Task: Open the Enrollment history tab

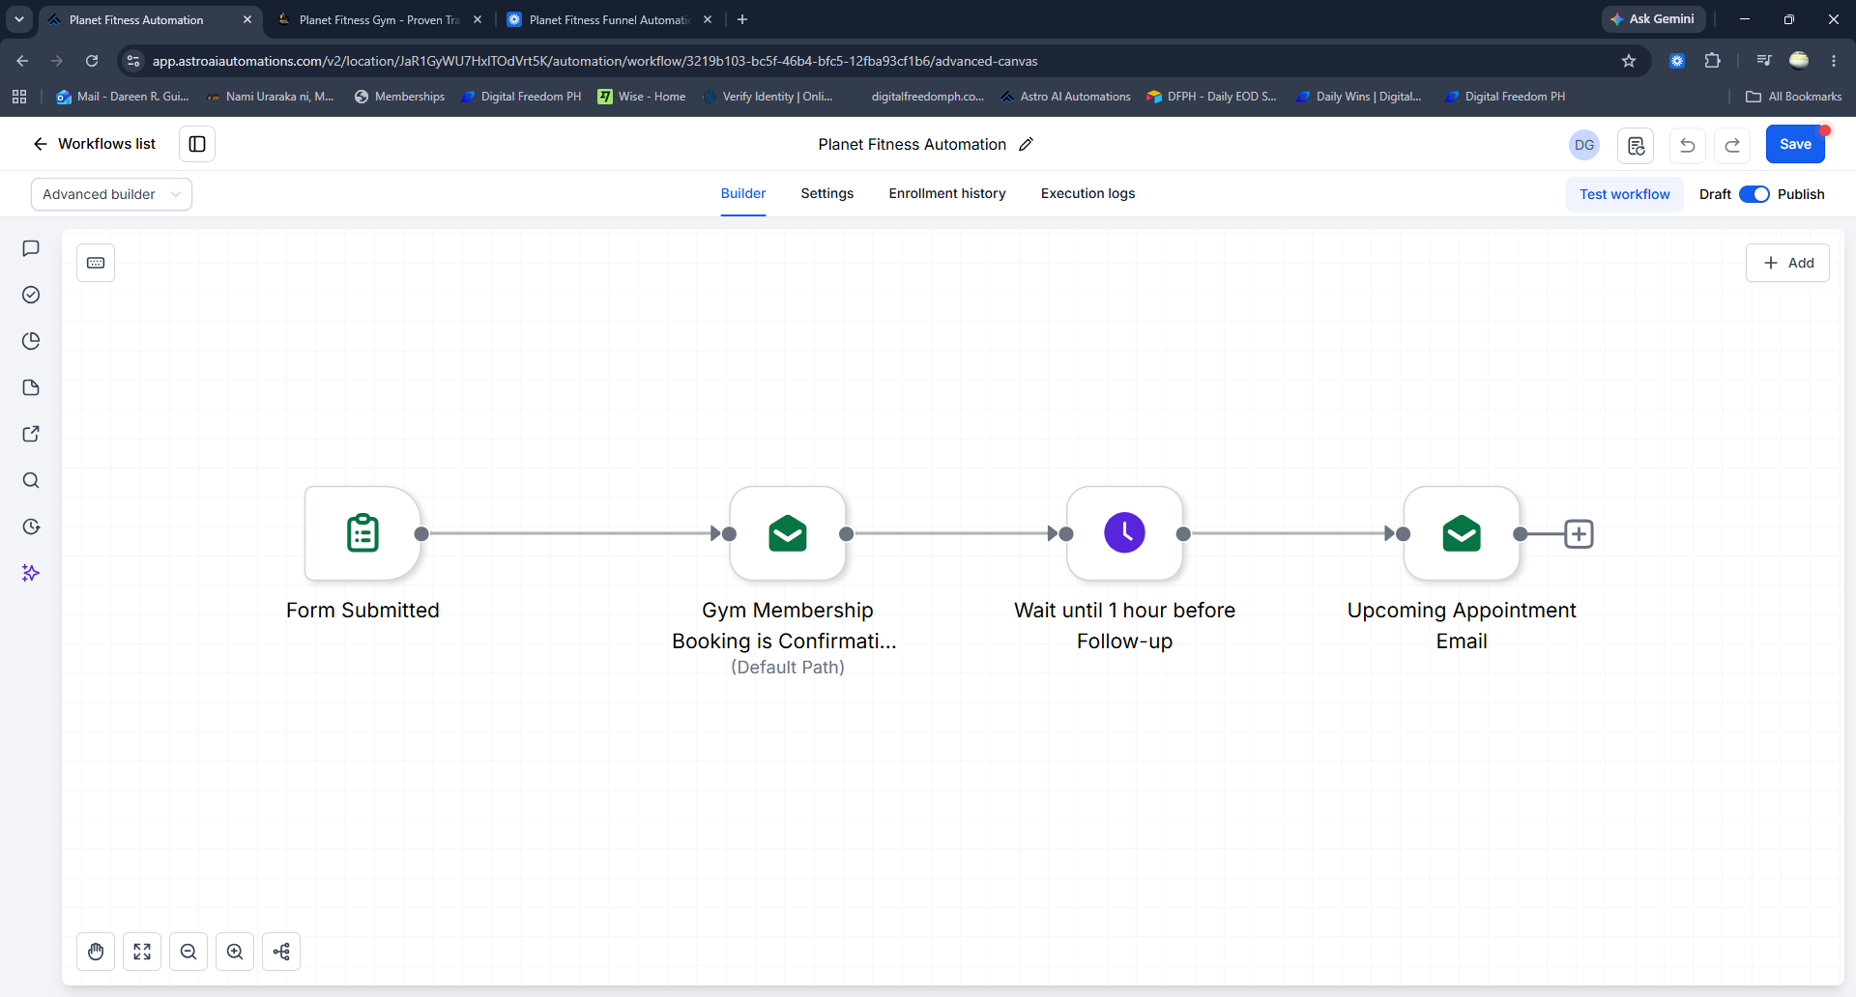Action: click(x=947, y=193)
